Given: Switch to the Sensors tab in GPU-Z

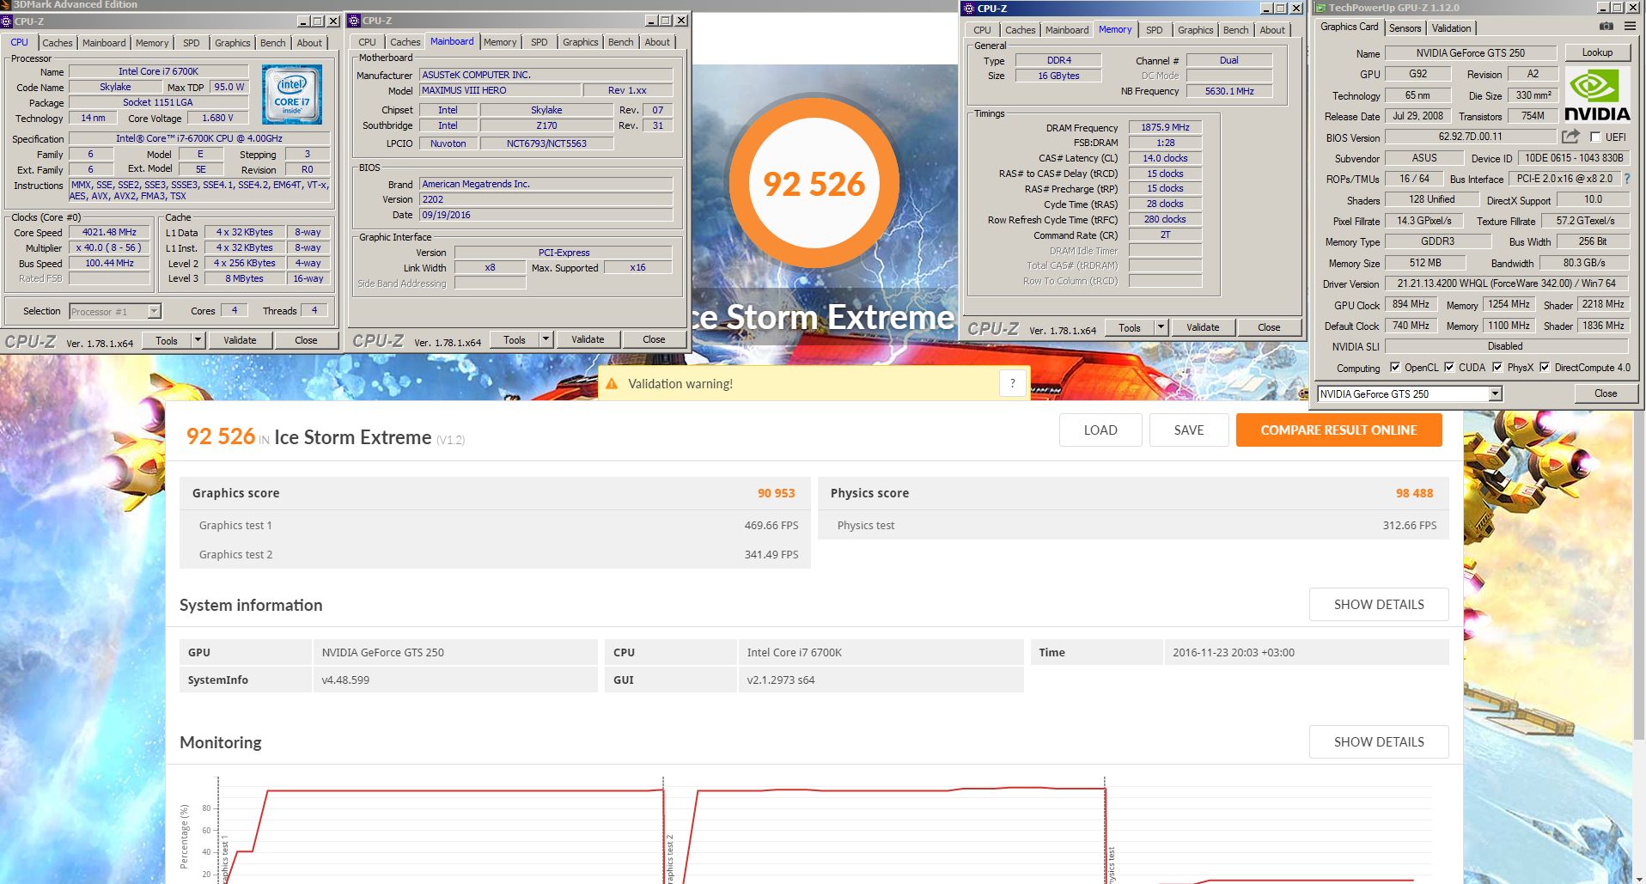Looking at the screenshot, I should tap(1405, 27).
